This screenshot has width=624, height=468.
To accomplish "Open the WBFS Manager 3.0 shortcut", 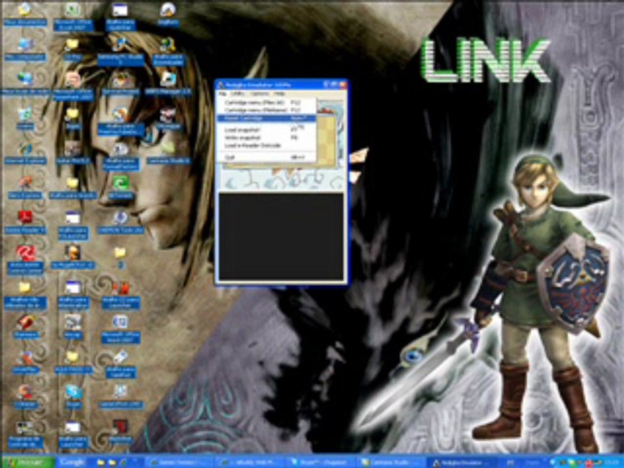I will click(x=168, y=84).
